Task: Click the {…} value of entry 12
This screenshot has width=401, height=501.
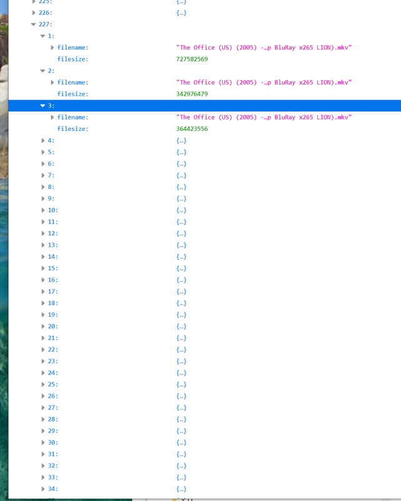Action: (x=181, y=234)
